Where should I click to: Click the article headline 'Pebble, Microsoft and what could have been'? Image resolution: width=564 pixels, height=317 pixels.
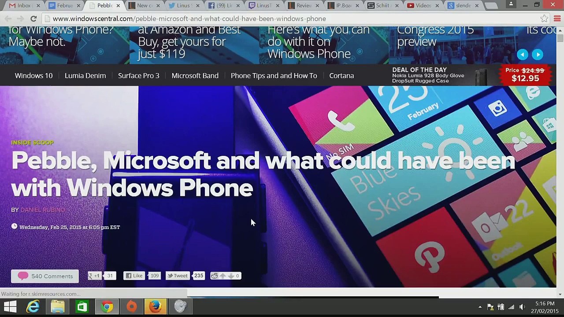[x=263, y=174]
